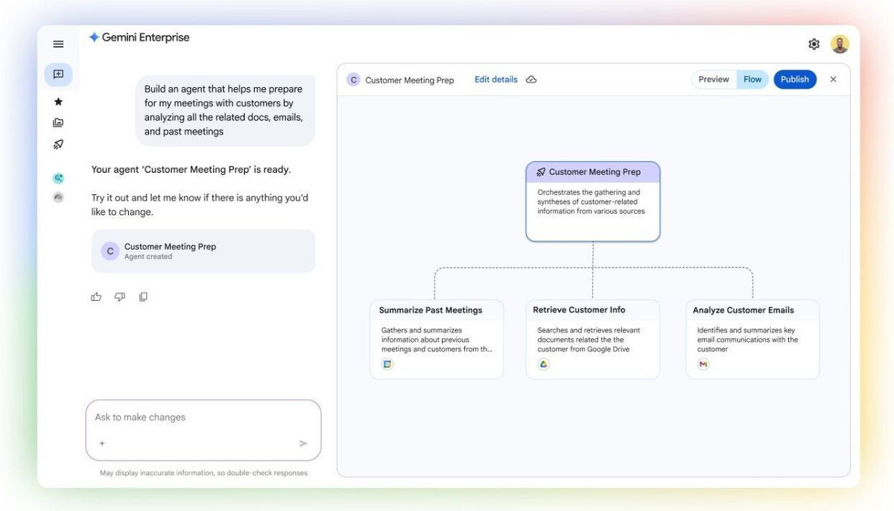Image resolution: width=894 pixels, height=511 pixels.
Task: Publish the Customer Meeting Prep agent
Action: (795, 80)
